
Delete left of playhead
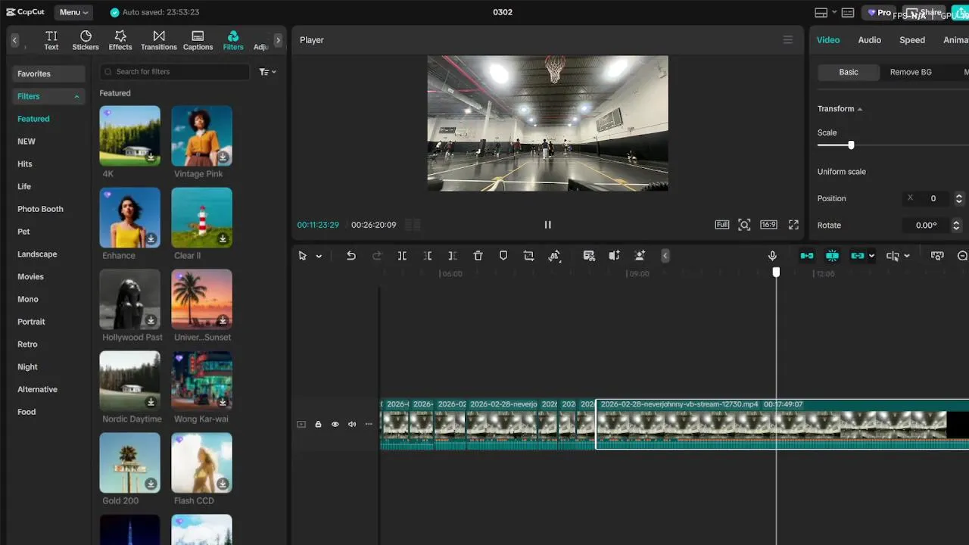tap(427, 256)
